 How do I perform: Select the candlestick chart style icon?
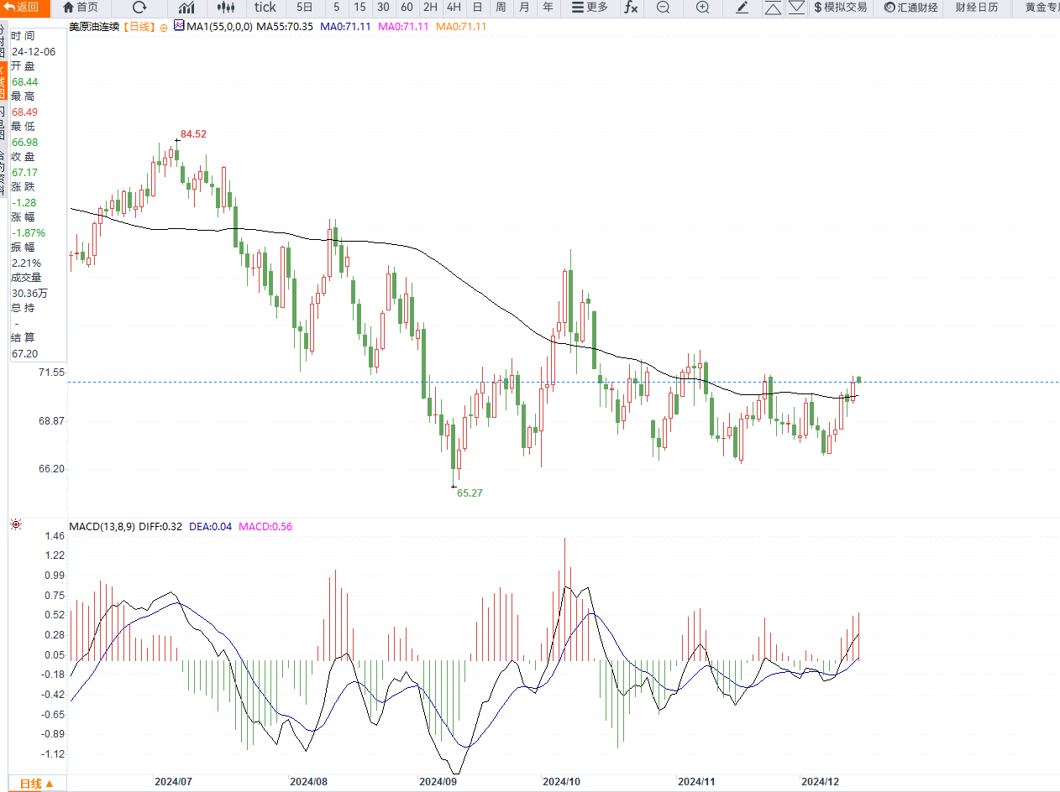(226, 8)
